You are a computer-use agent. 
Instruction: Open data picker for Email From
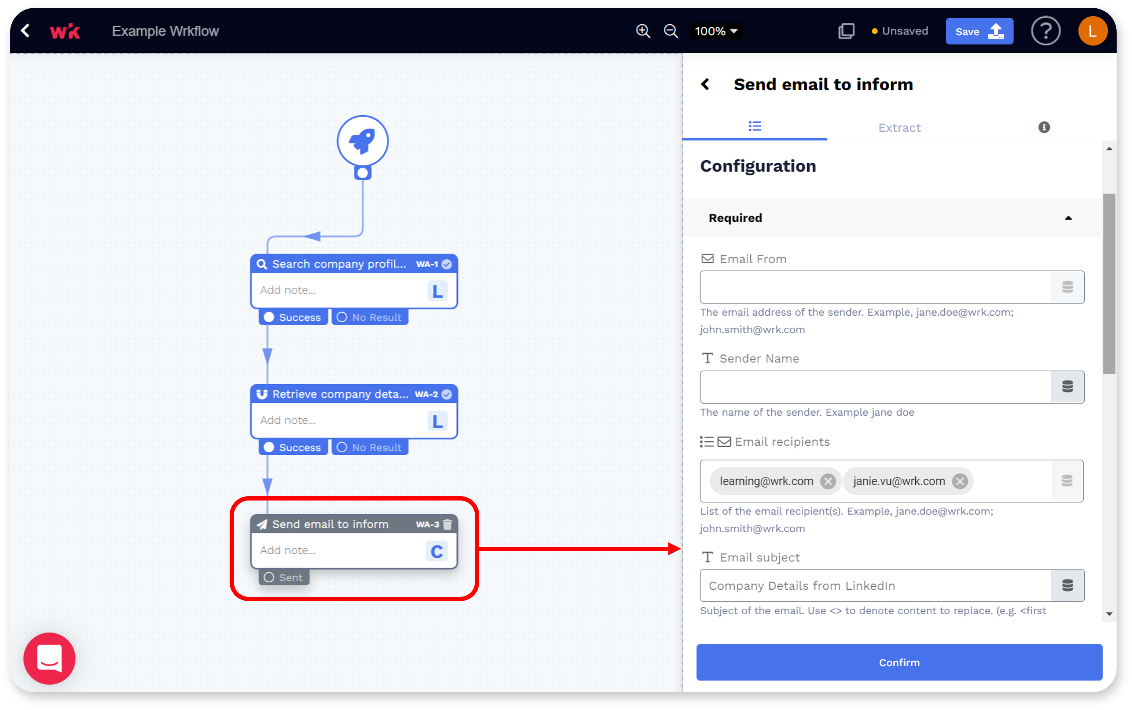[1068, 287]
